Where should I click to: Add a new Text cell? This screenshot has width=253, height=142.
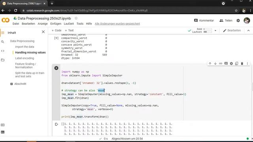(x=69, y=30)
